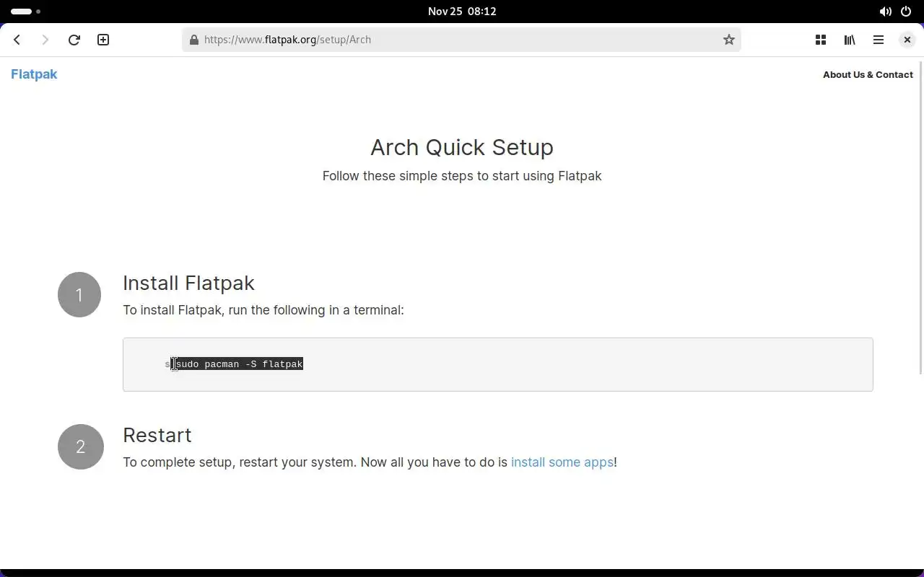Open the browser hamburger menu
Viewport: 924px width, 577px height.
[x=879, y=40]
